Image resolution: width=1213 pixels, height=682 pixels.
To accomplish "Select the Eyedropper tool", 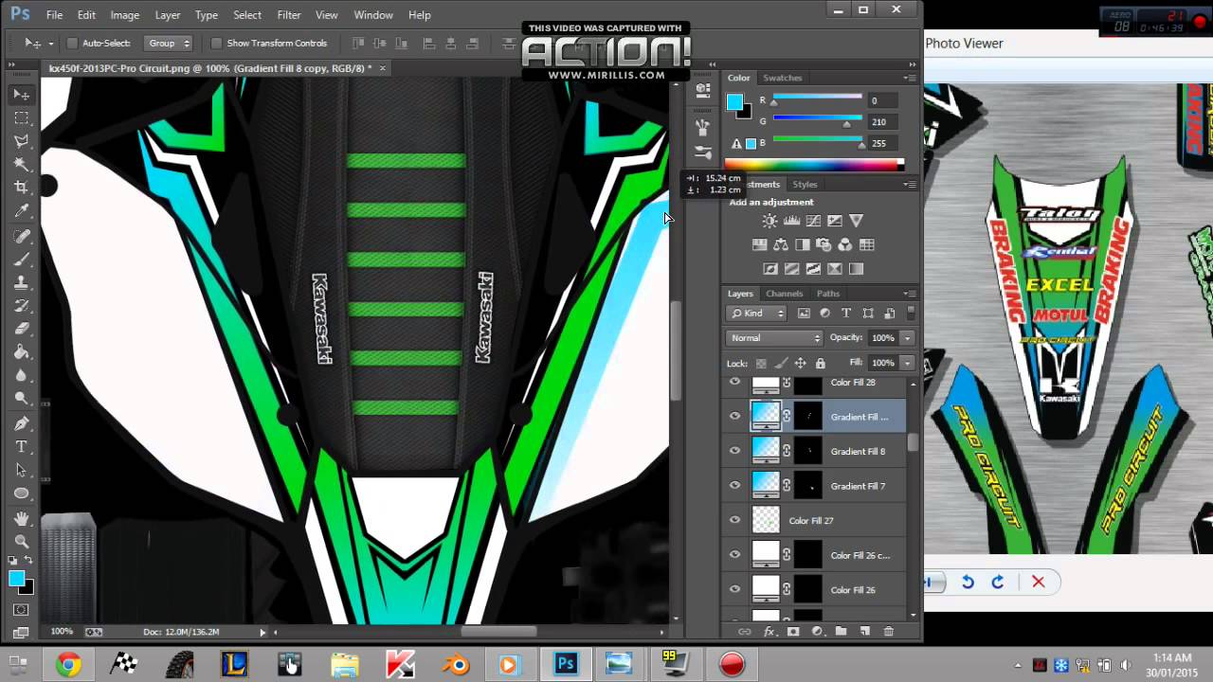I will point(21,211).
